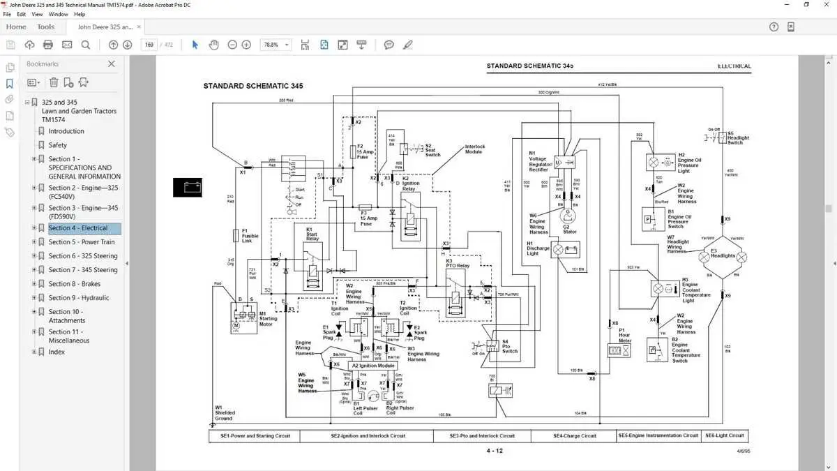The width and height of the screenshot is (837, 471).
Task: Zoom in with the plus icon
Action: (246, 45)
